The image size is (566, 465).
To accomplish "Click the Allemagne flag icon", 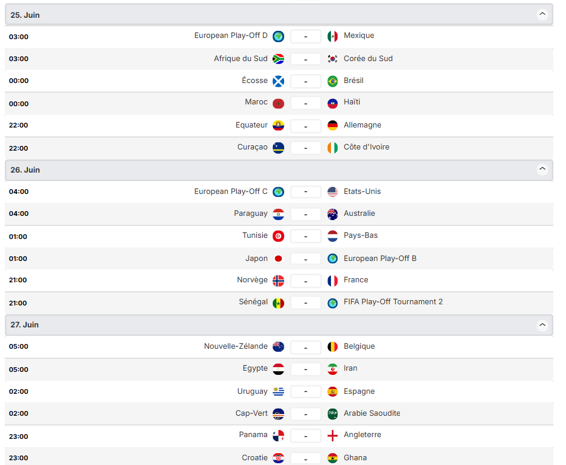I will [333, 125].
